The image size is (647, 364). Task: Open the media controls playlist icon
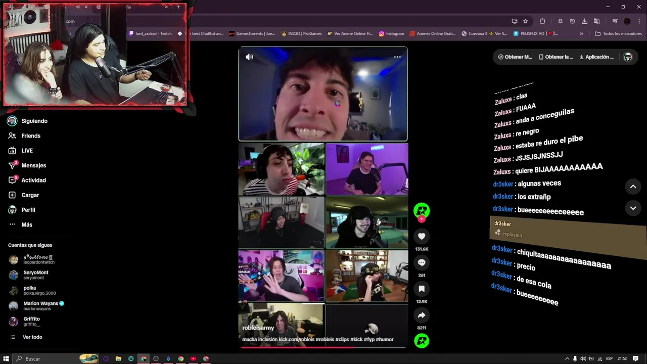(x=615, y=21)
